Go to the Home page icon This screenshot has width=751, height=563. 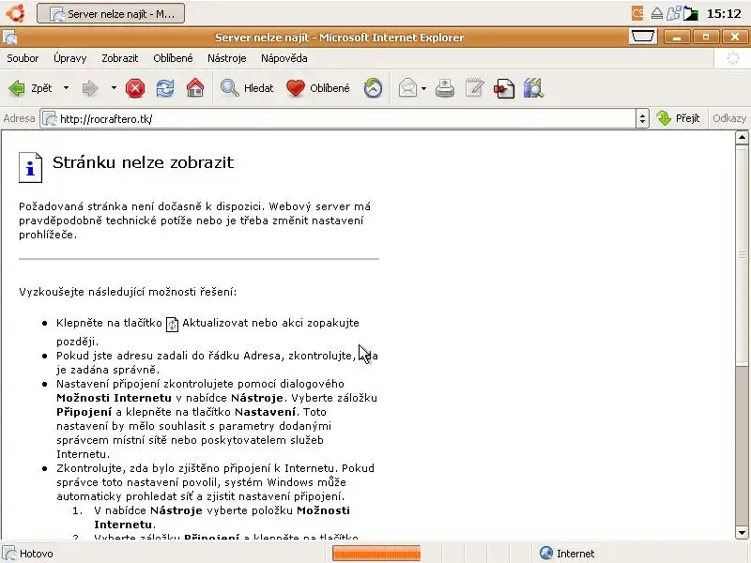coord(195,88)
